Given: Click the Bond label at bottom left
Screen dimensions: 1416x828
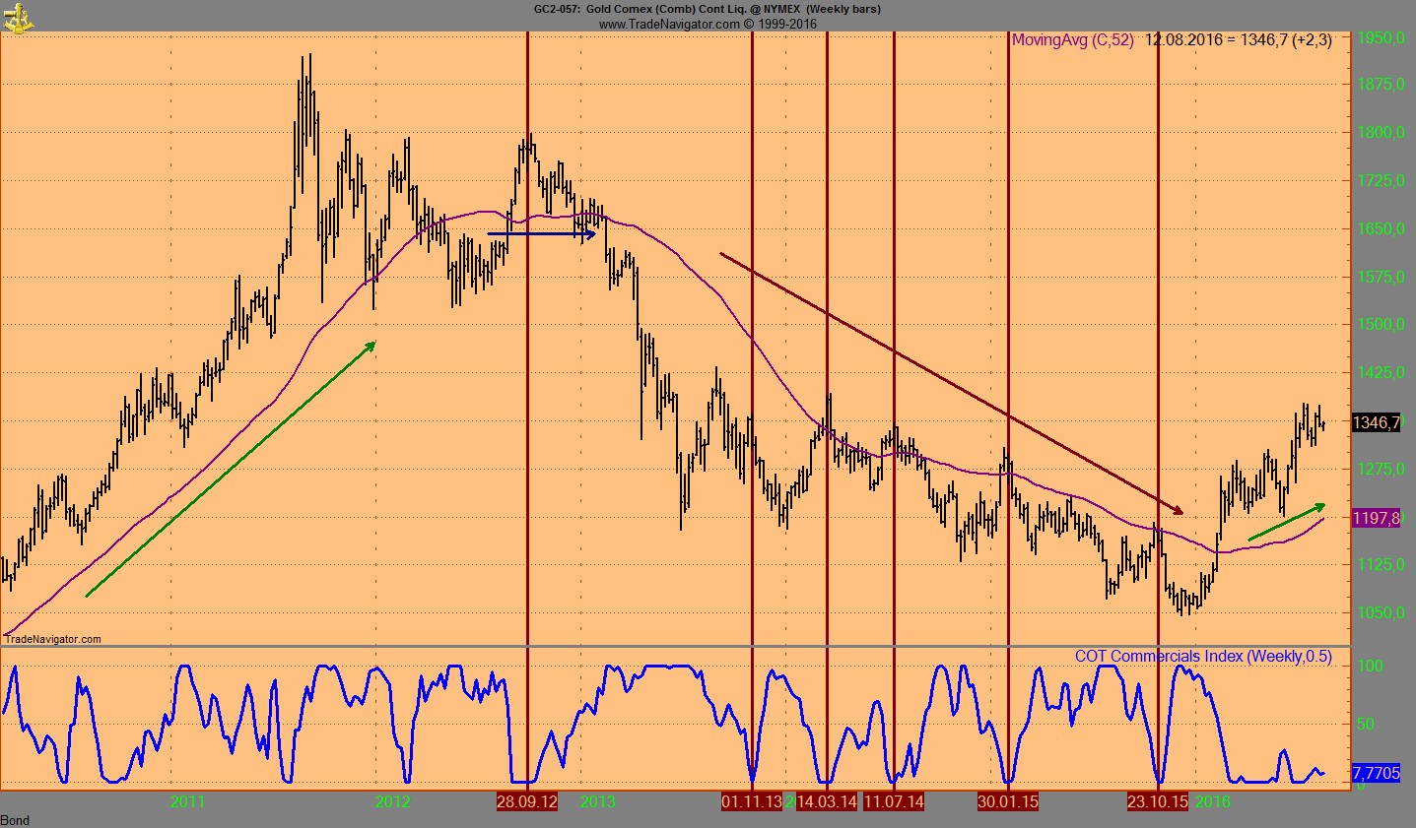Looking at the screenshot, I should click(16, 820).
